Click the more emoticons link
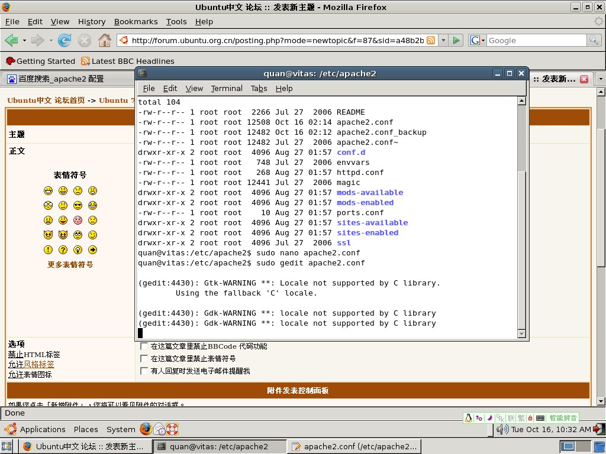Viewport: 606px width, 454px height. coord(70,264)
